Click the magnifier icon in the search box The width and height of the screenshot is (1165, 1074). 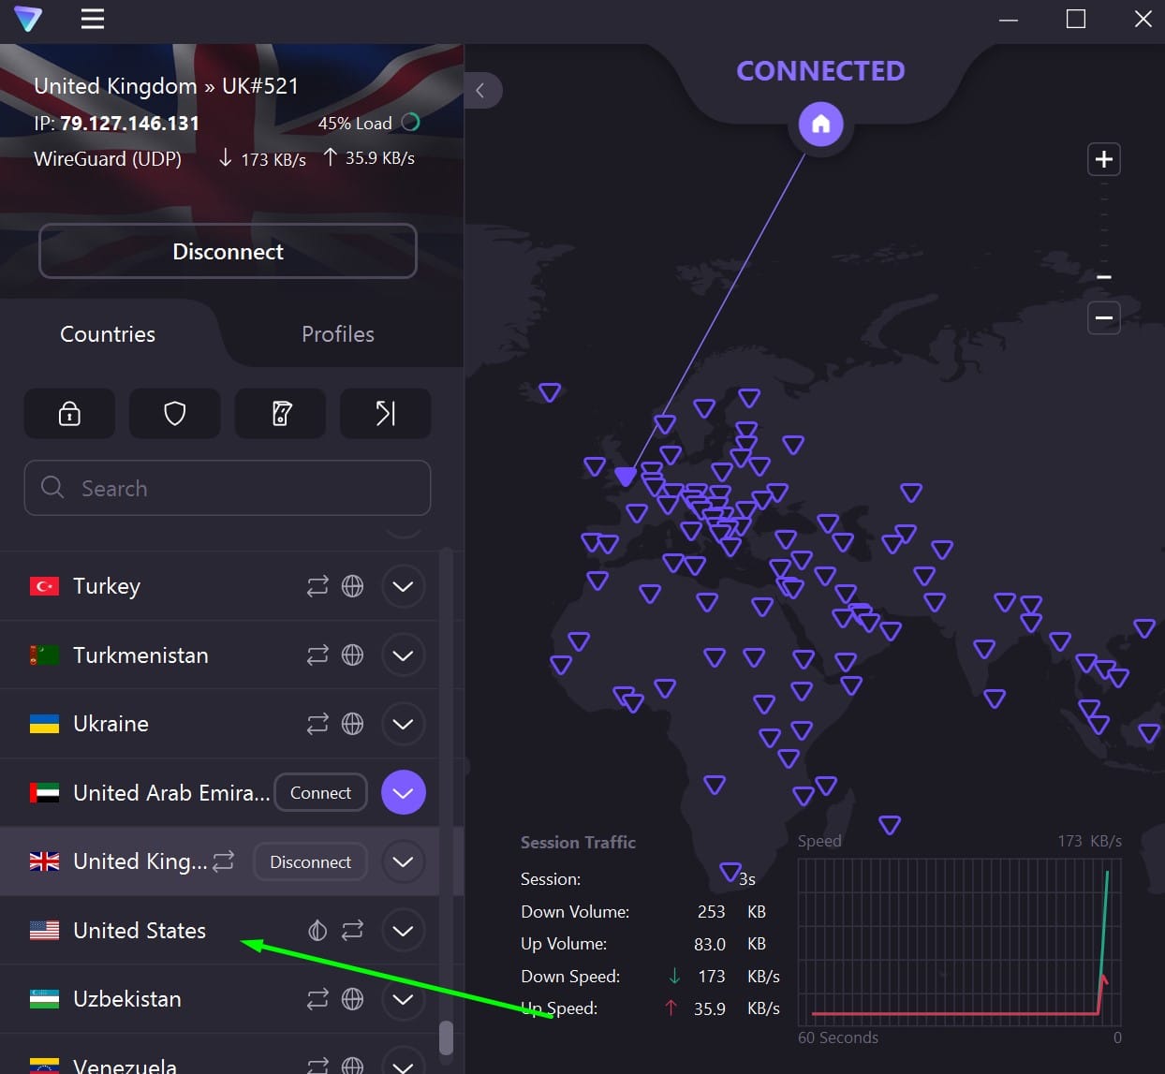coord(52,487)
